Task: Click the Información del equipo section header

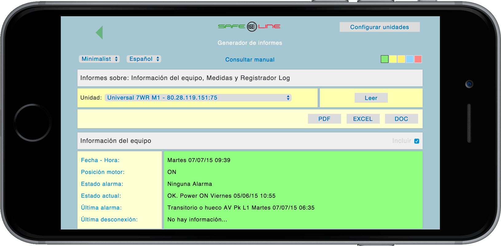Action: 250,141
